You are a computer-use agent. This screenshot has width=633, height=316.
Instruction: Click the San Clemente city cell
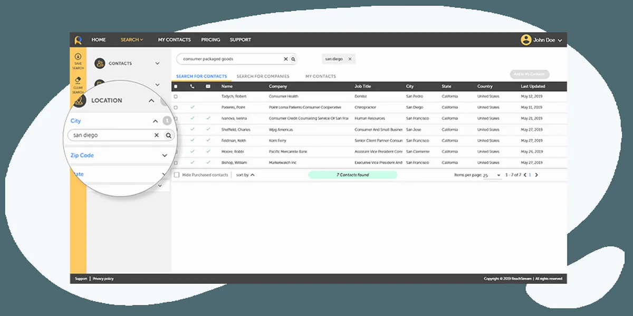click(417, 152)
